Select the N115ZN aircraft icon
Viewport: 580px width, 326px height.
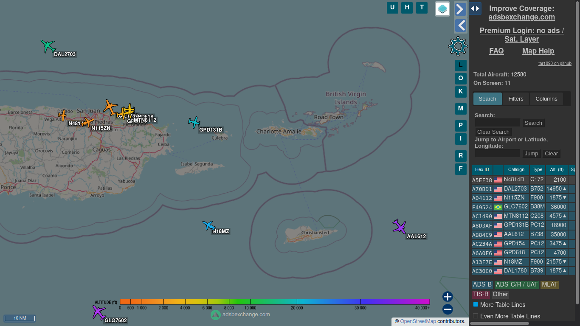[87, 122]
